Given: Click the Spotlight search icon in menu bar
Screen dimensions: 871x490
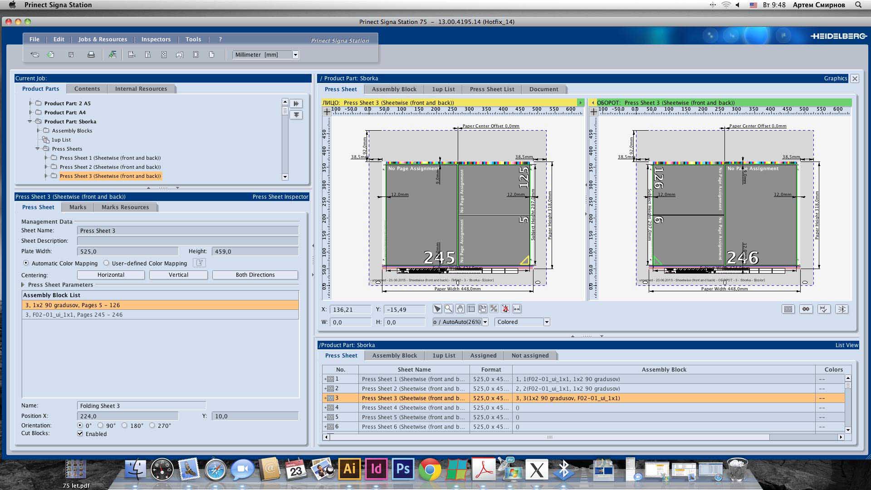Looking at the screenshot, I should coord(858,5).
